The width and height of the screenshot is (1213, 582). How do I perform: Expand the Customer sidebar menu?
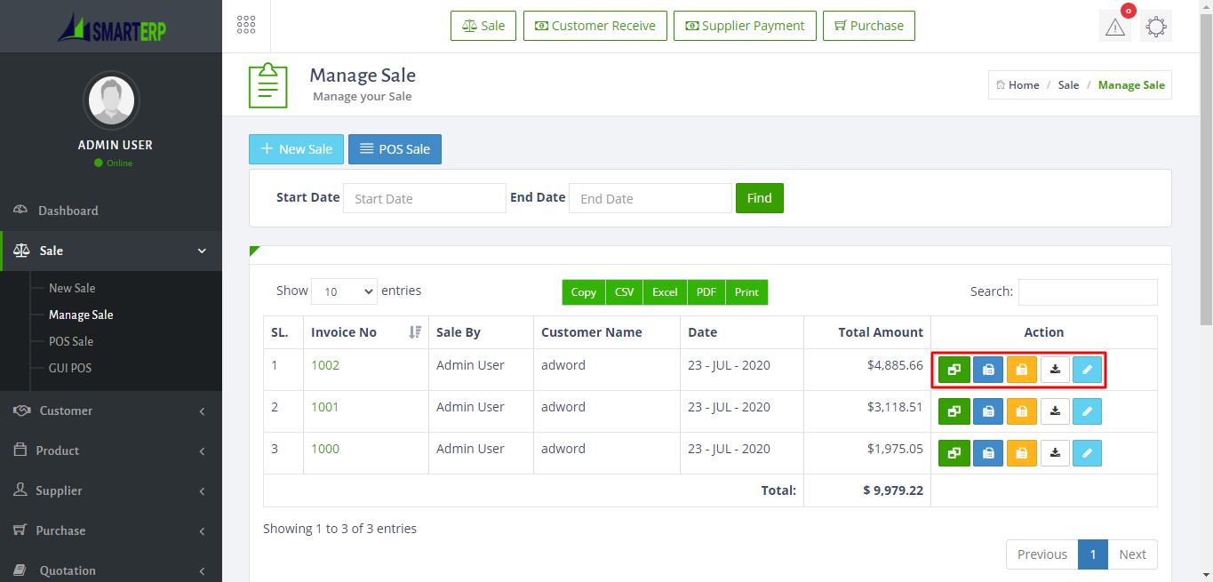click(x=111, y=411)
